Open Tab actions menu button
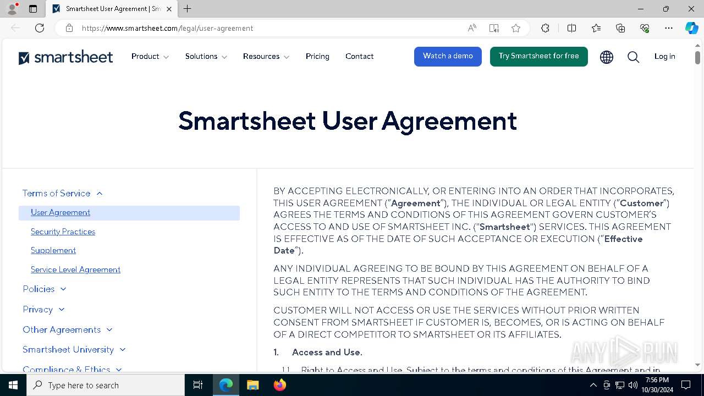The height and width of the screenshot is (396, 704). pyautogui.click(x=33, y=9)
